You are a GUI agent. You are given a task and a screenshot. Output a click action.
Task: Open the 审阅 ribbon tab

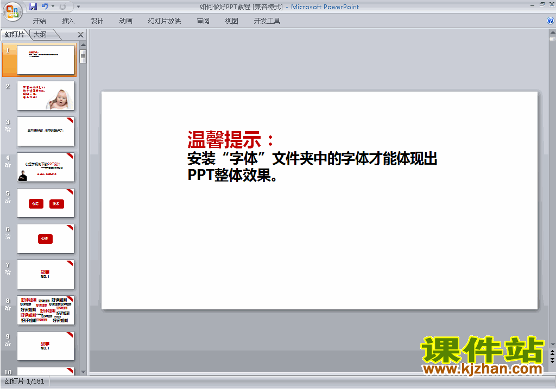coord(203,21)
